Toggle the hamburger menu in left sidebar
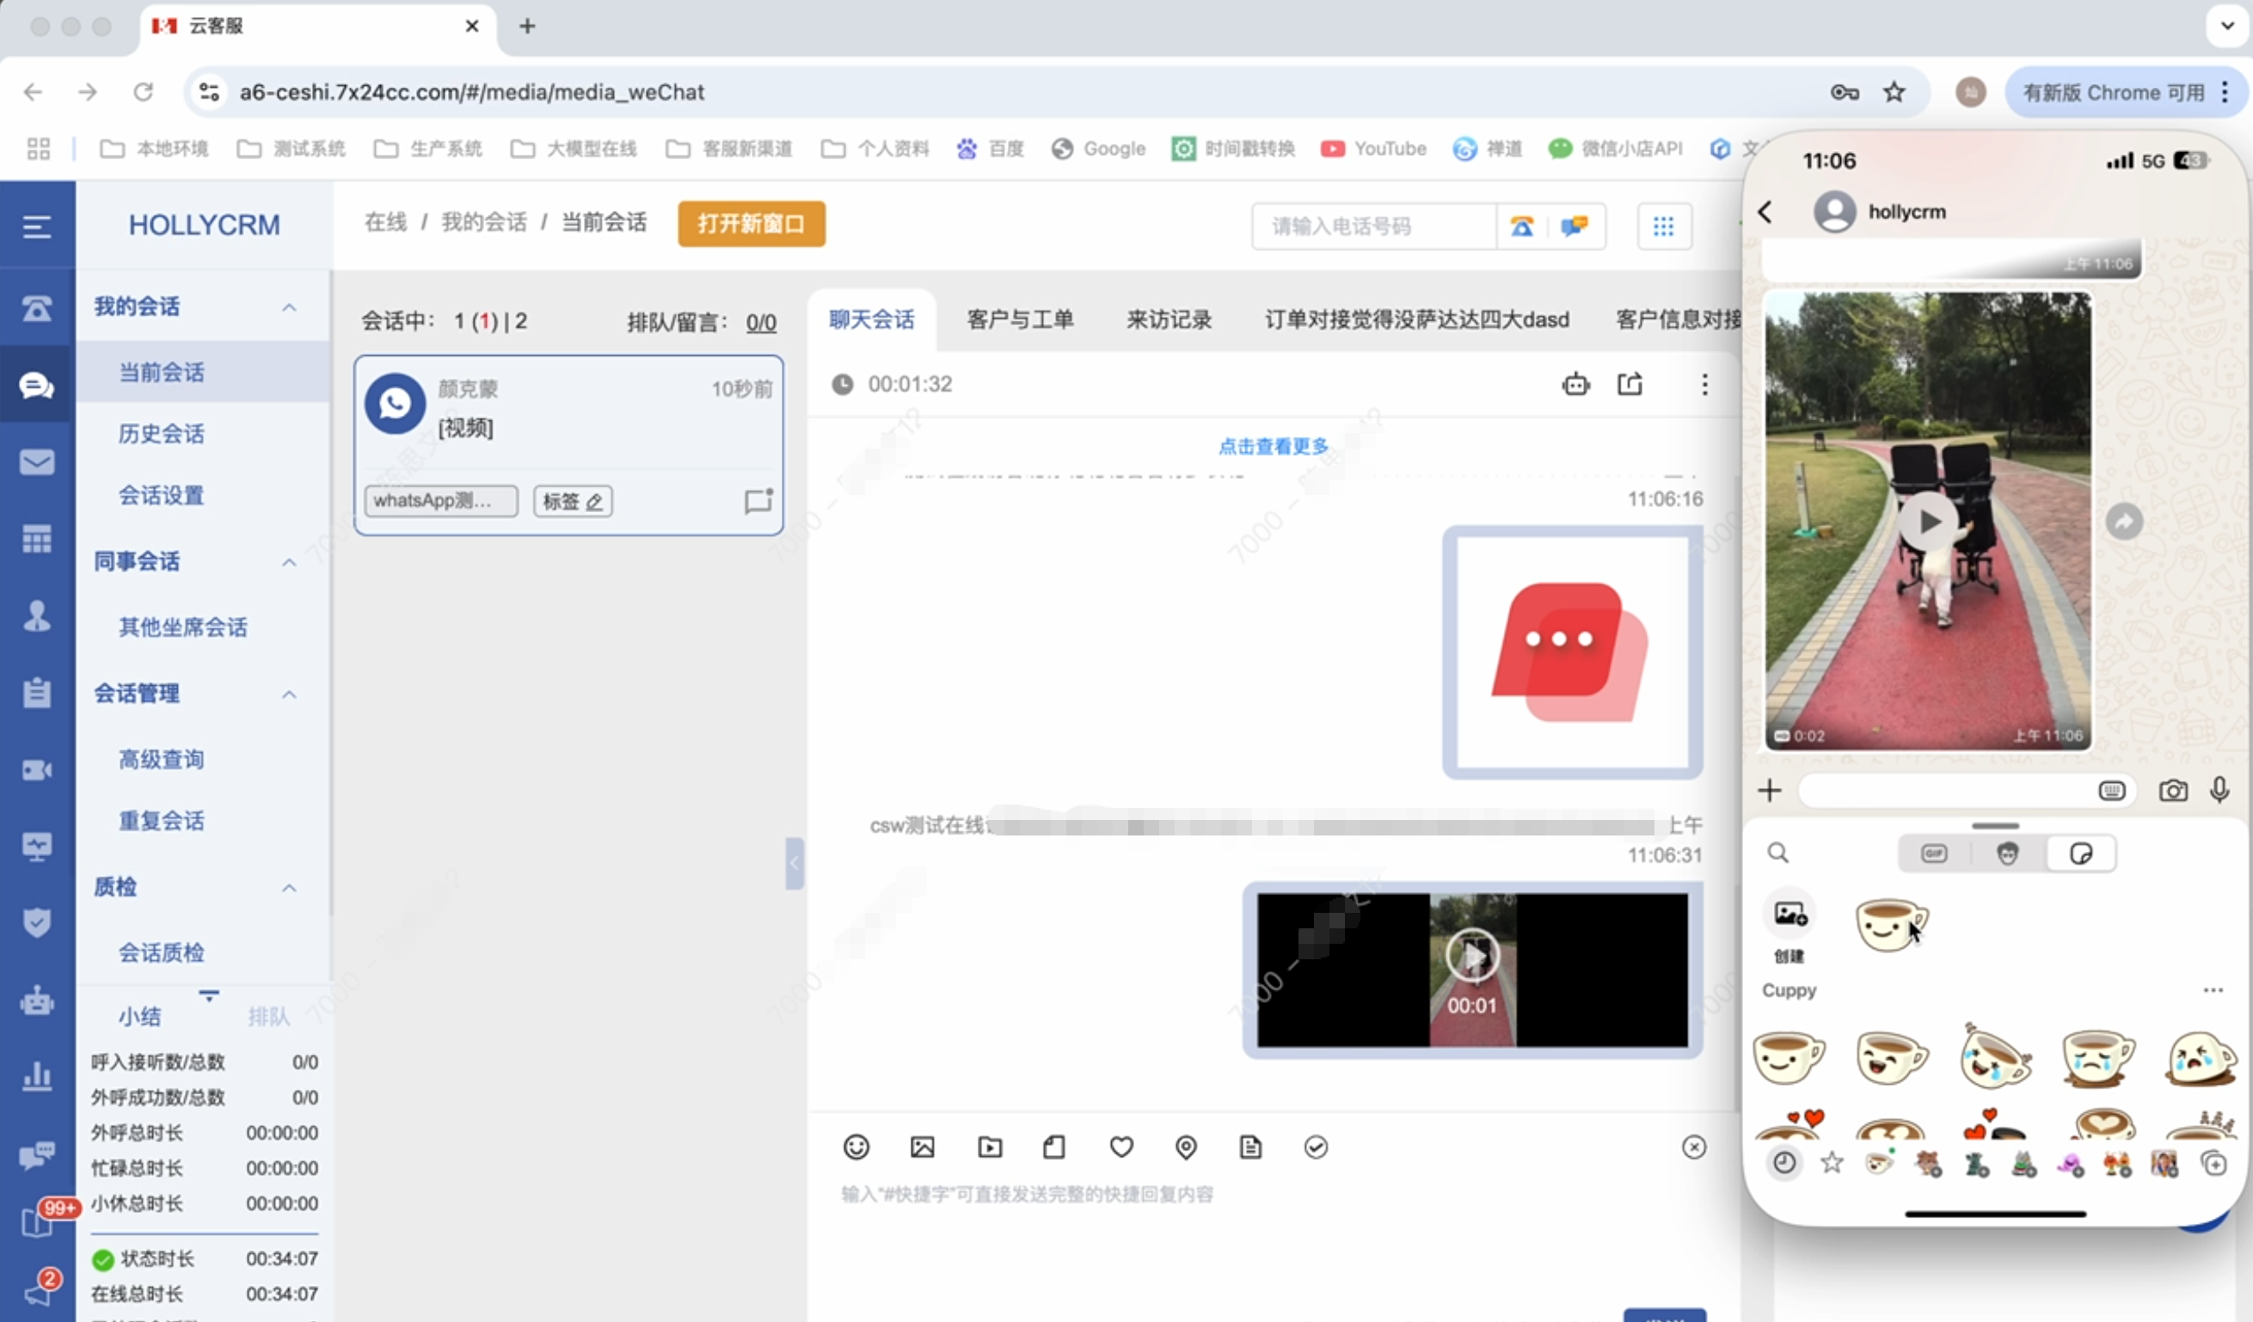Viewport: 2253px width, 1322px height. click(37, 227)
